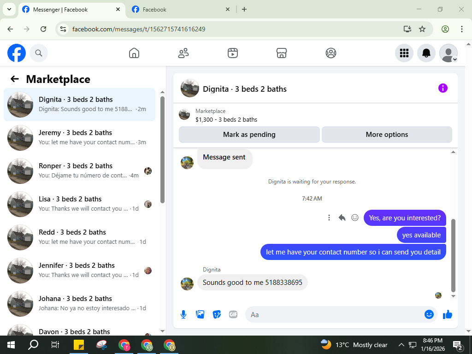Bookmark this page star icon
This screenshot has width=472, height=354.
422,29
